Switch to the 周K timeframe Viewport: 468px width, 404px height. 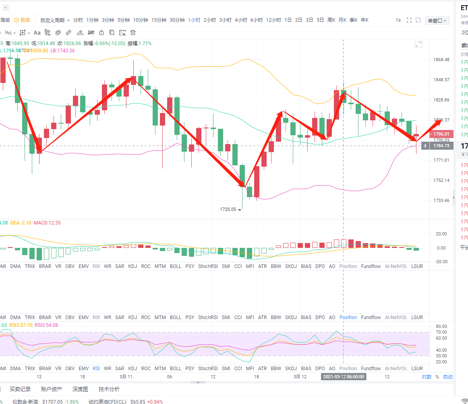tap(331, 20)
